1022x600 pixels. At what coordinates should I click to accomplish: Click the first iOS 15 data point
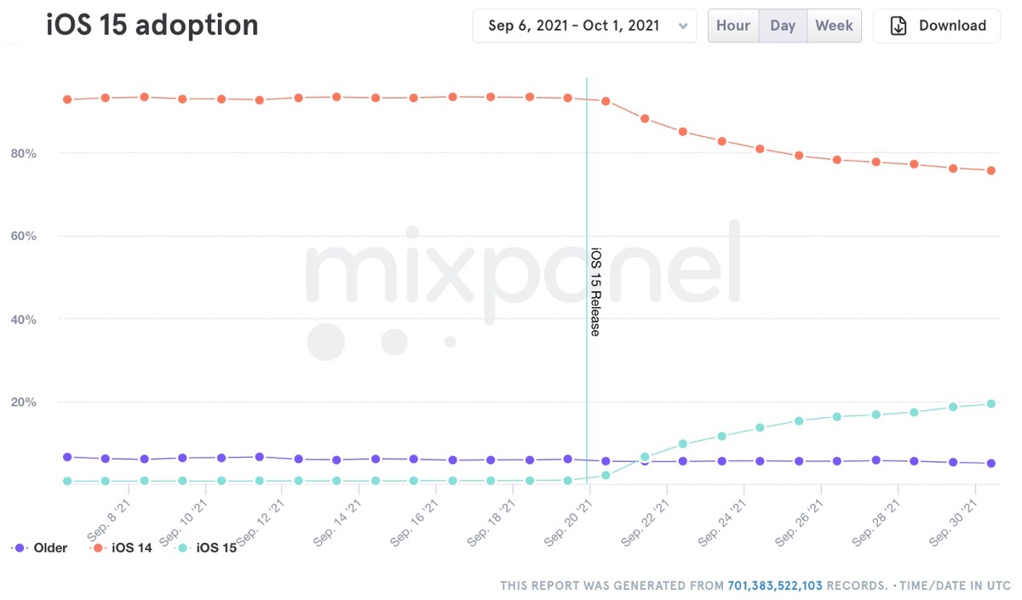[67, 481]
